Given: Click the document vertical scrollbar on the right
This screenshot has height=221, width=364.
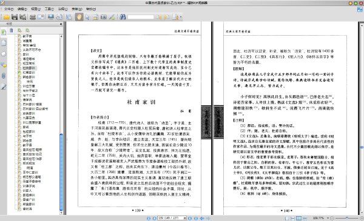Looking at the screenshot, I should coord(362,118).
